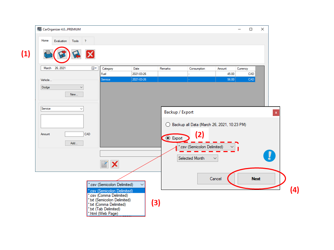Switch to the Evaluation tab
Viewport: 334px width, 250px height.
(x=60, y=41)
